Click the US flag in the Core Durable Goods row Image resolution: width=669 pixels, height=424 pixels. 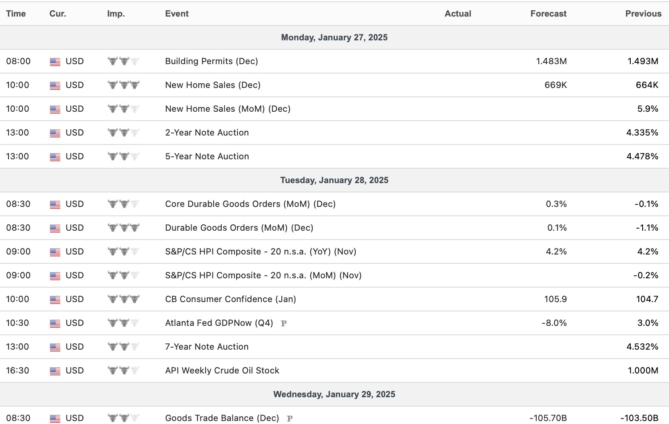[55, 204]
